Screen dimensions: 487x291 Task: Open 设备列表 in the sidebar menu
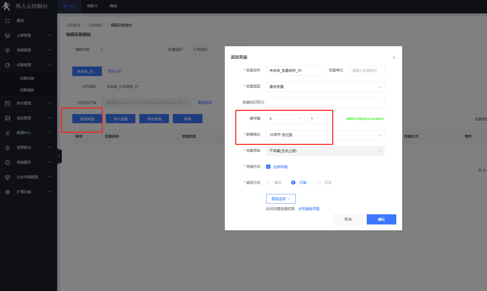pyautogui.click(x=27, y=78)
